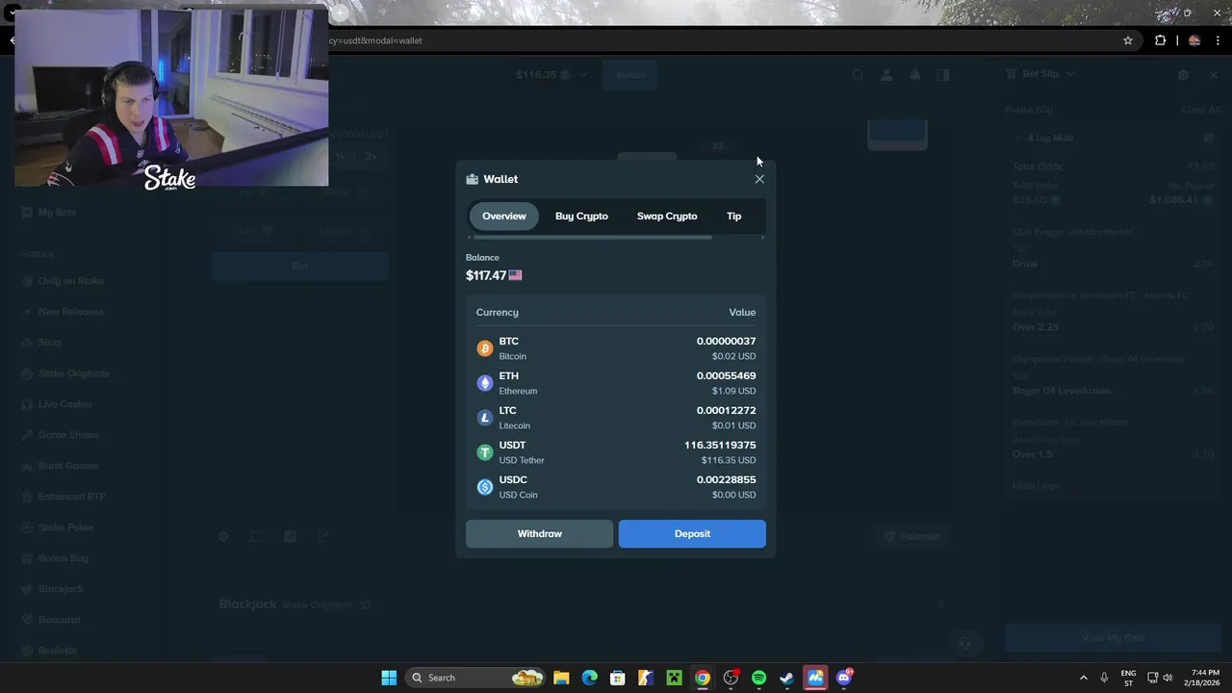The height and width of the screenshot is (693, 1232).
Task: Click the US flag next to balance
Action: 515,275
